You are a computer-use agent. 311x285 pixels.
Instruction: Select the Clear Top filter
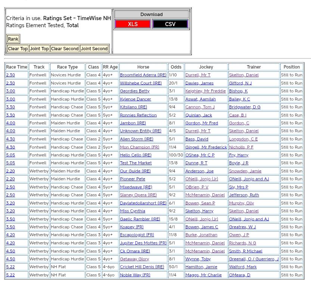[x=18, y=49]
